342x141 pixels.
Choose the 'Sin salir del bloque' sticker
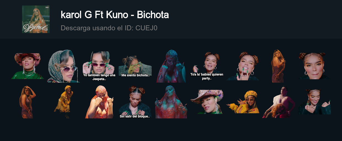[135, 102]
